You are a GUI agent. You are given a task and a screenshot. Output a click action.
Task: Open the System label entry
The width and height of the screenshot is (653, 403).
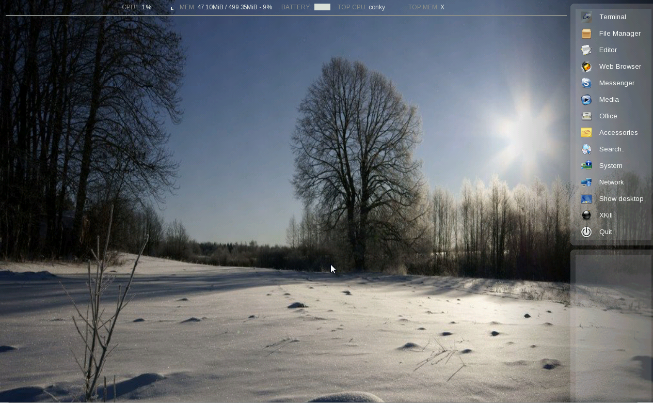coord(611,166)
